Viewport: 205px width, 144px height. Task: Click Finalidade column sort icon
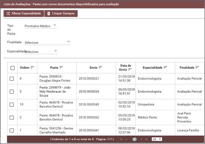click(x=197, y=68)
